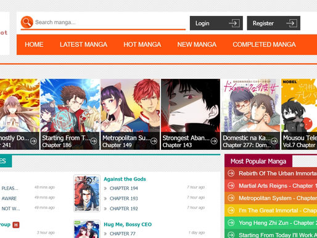Image resolution: width=317 pixels, height=238 pixels.
Task: Select the Most Popular Manga tab
Action: tap(258, 162)
